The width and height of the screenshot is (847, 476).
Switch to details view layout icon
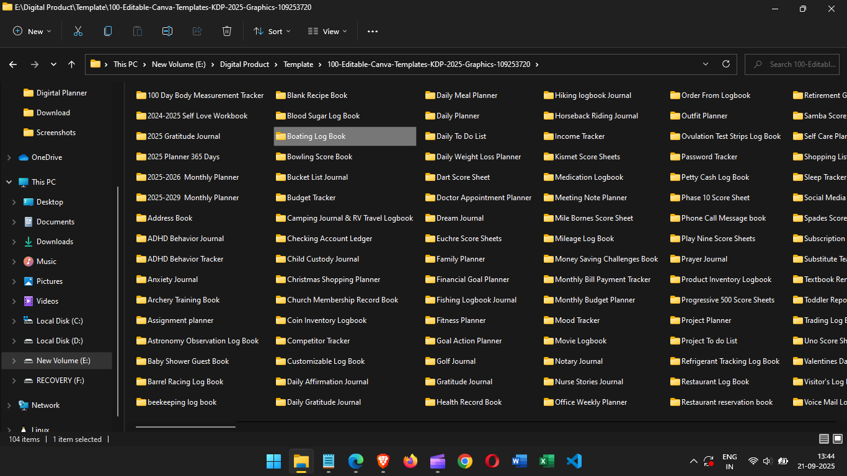coord(823,439)
